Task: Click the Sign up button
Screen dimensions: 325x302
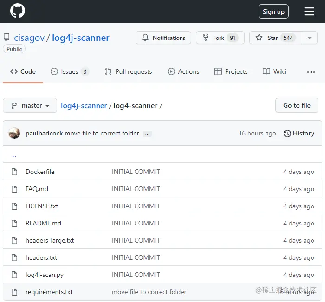Action: point(273,12)
